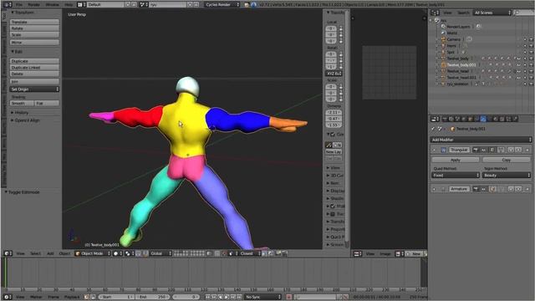Open the 3D viewport Add menu

pos(50,253)
